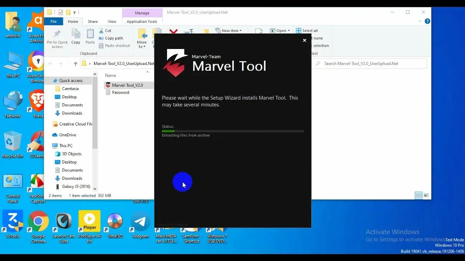Click Pin to Quick access in ribbon
Image resolution: width=465 pixels, height=261 pixels.
tap(57, 39)
